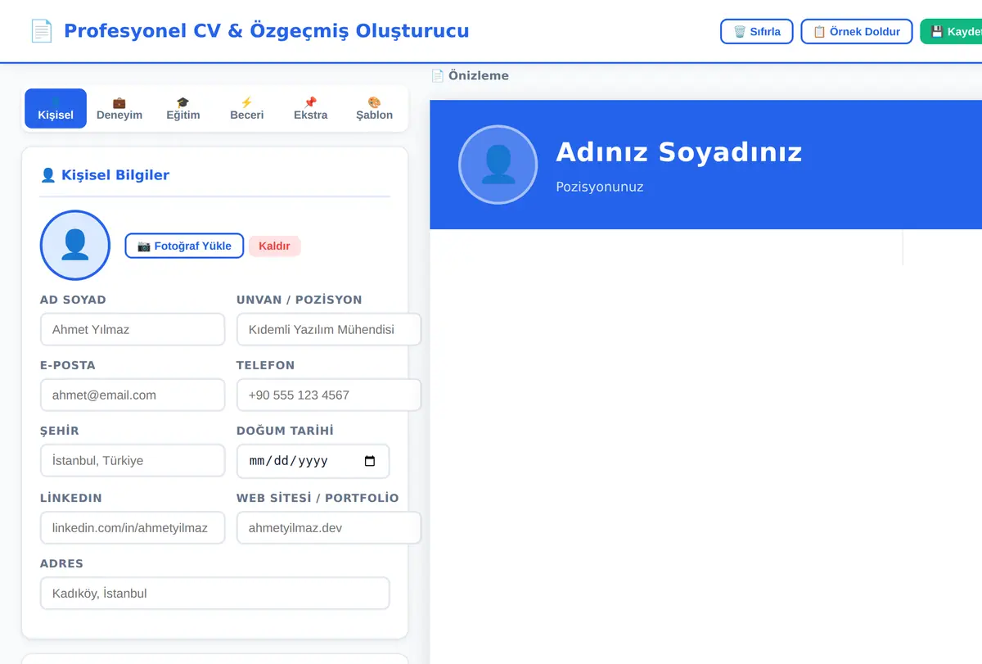Click the Kişisel Bilgiler heading

[x=115, y=174]
